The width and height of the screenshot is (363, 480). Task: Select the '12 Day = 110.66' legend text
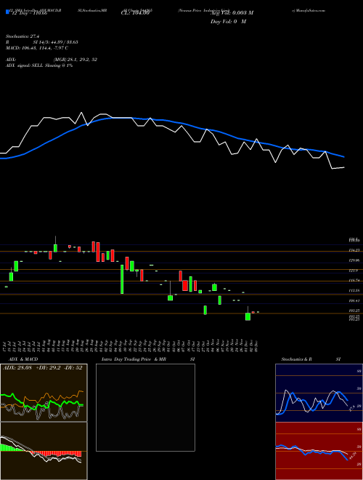[x=28, y=13]
